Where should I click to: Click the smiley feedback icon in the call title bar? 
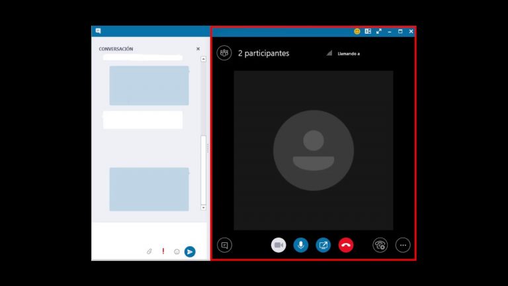357,32
